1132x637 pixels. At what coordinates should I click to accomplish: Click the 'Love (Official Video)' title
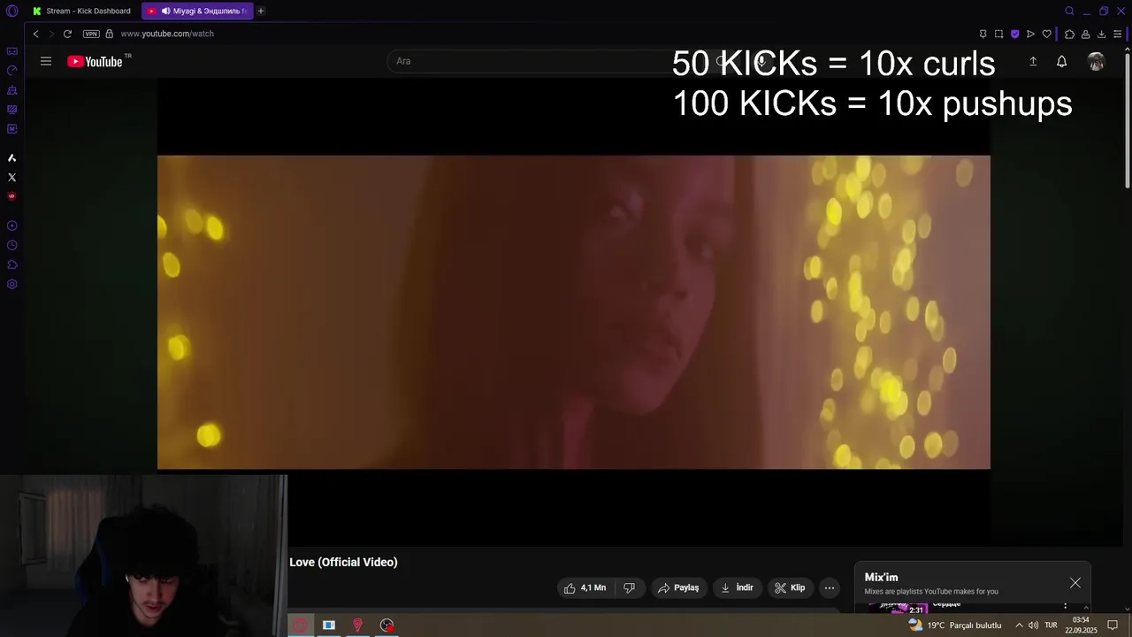[x=343, y=562]
